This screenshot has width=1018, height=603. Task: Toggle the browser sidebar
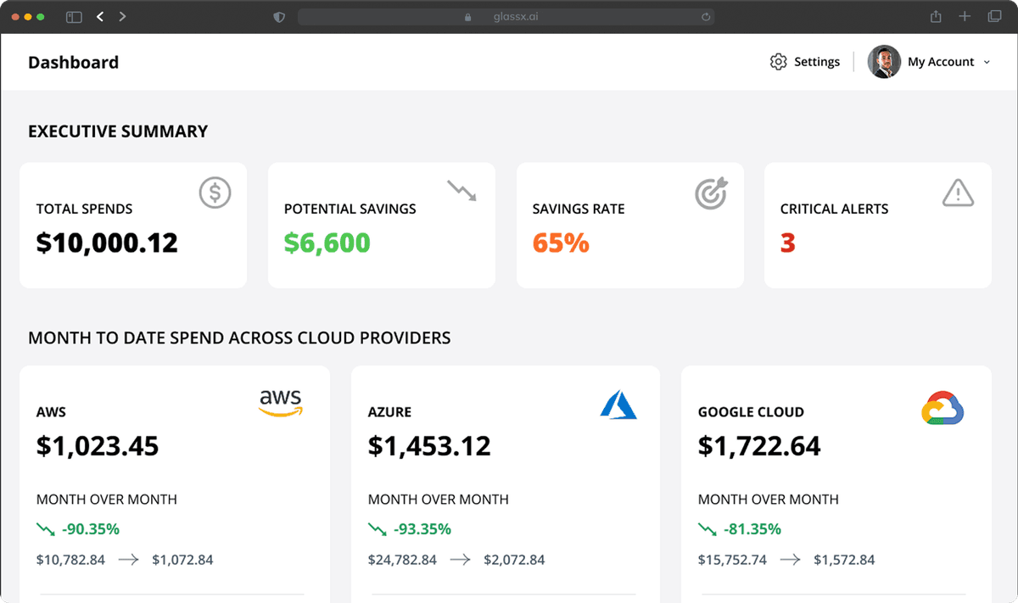point(74,17)
